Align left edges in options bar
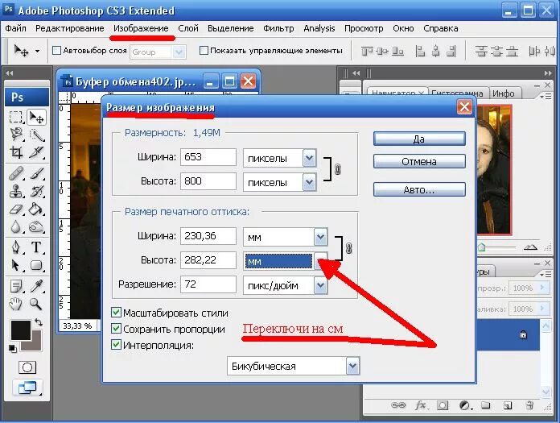Viewport: 560px width, 423px height. click(x=420, y=52)
